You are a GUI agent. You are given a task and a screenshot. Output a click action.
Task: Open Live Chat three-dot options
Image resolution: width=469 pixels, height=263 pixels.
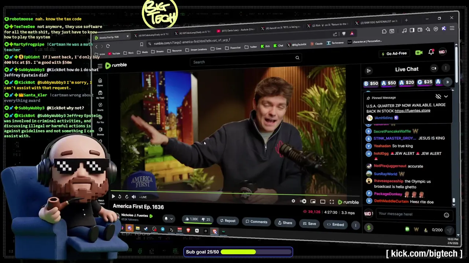coord(446,68)
